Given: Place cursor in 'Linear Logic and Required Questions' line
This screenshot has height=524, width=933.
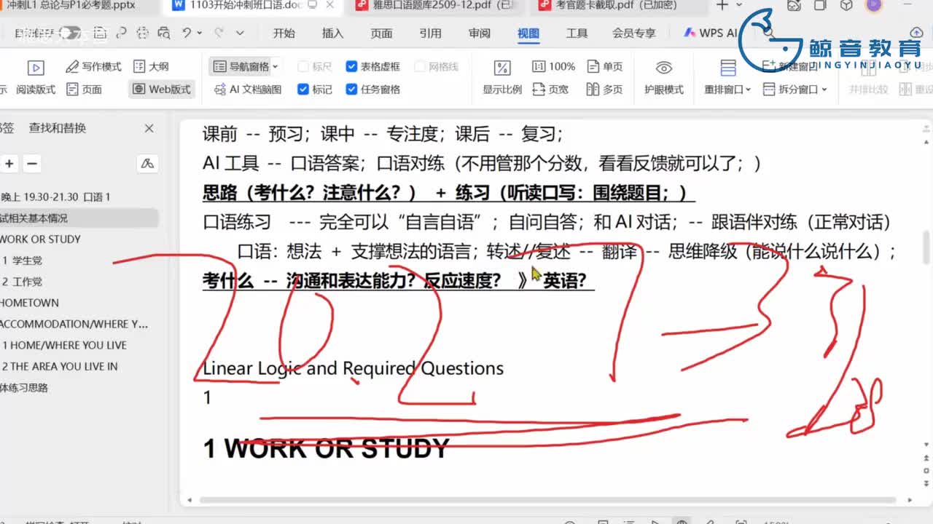Looking at the screenshot, I should (x=353, y=368).
